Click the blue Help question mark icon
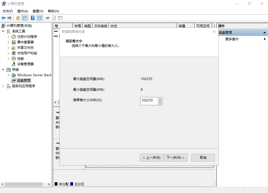 (33, 18)
